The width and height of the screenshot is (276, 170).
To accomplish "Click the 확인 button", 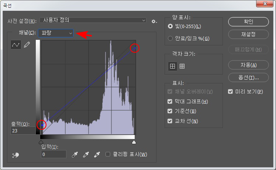I will (248, 22).
